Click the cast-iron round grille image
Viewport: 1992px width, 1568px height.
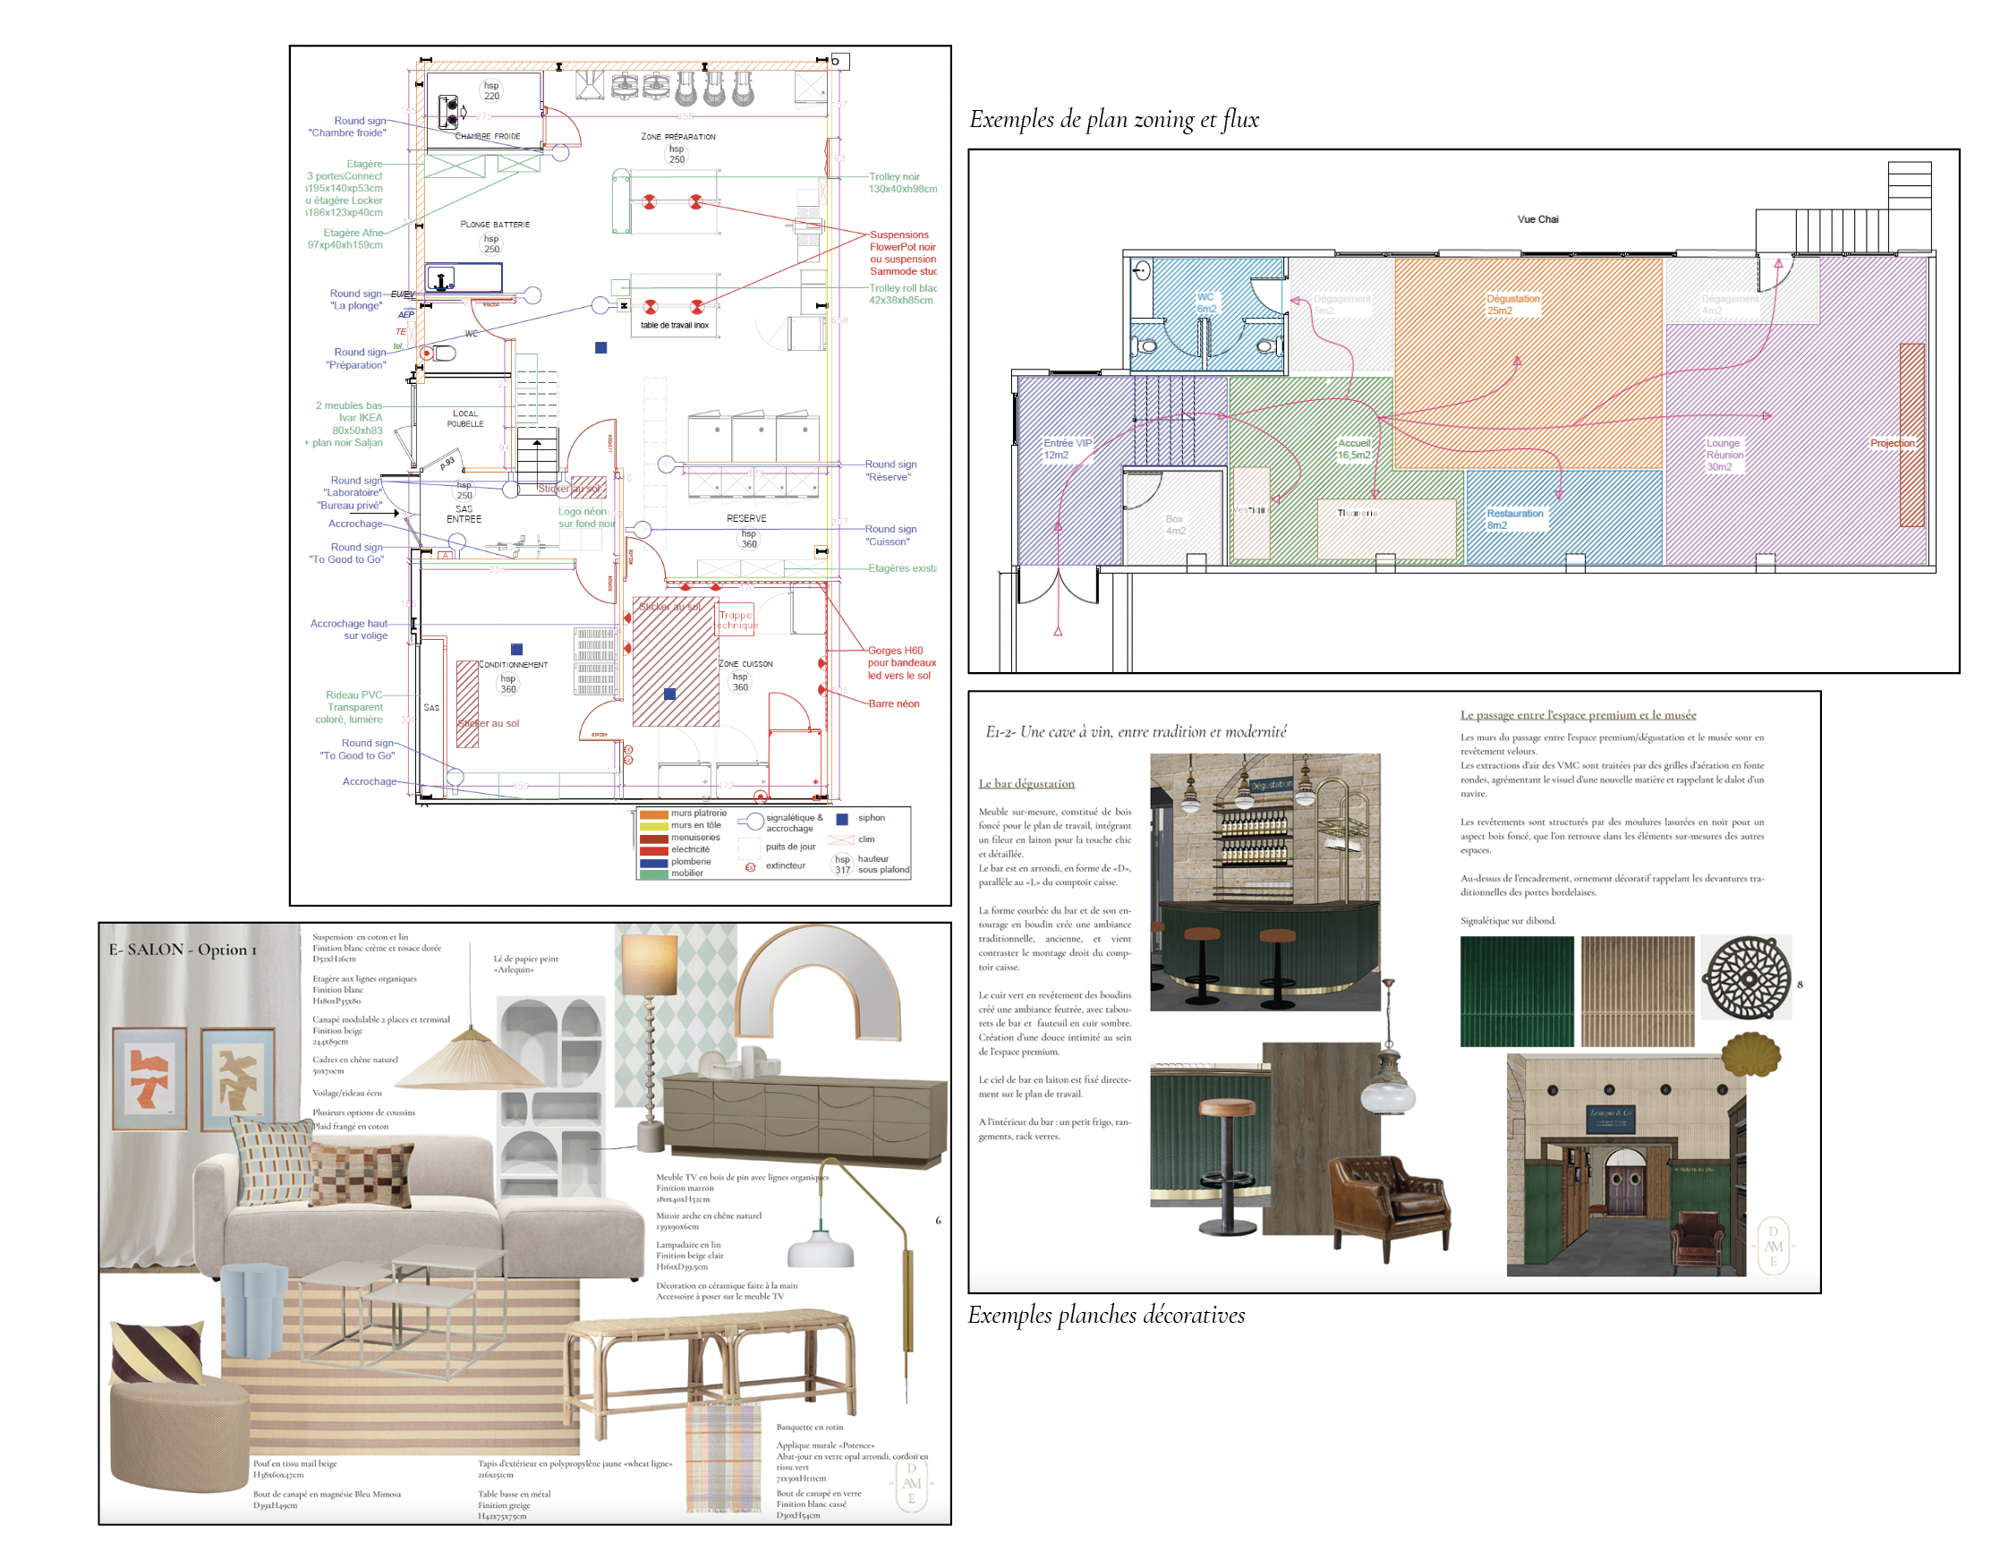pyautogui.click(x=1745, y=976)
